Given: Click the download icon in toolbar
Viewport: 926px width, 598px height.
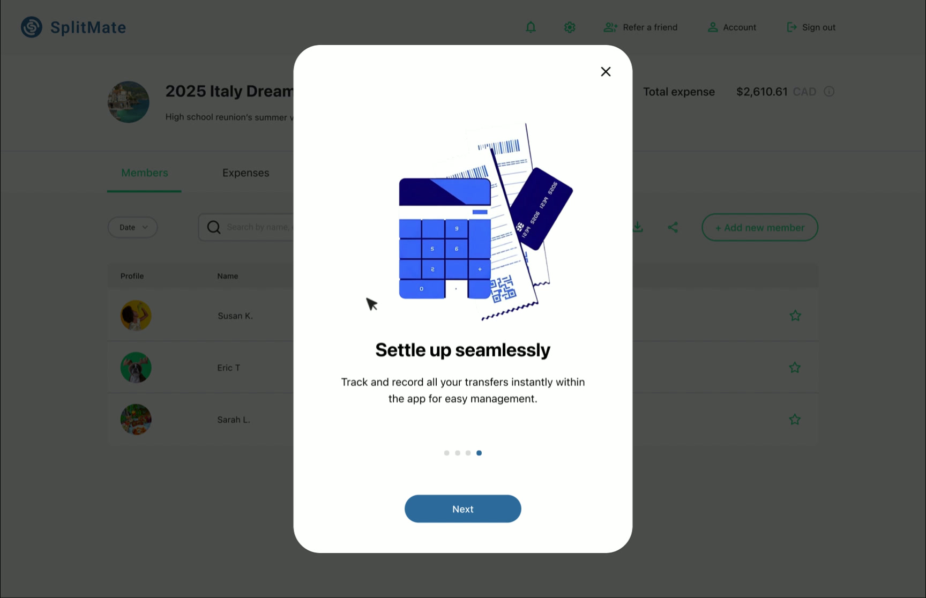Looking at the screenshot, I should click(638, 227).
